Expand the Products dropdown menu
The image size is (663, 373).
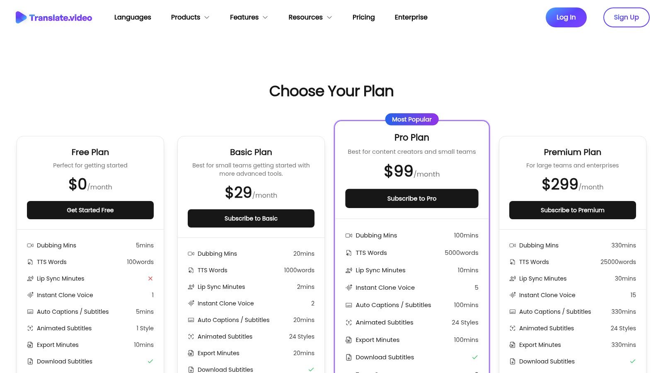190,17
